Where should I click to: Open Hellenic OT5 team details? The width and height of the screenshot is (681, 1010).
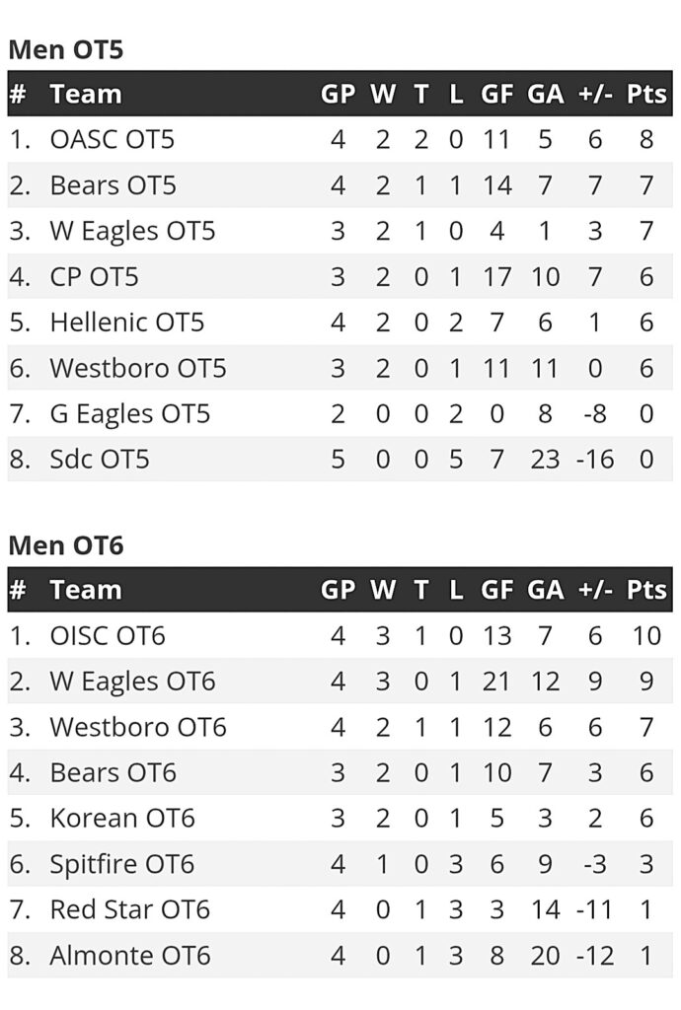tap(127, 323)
